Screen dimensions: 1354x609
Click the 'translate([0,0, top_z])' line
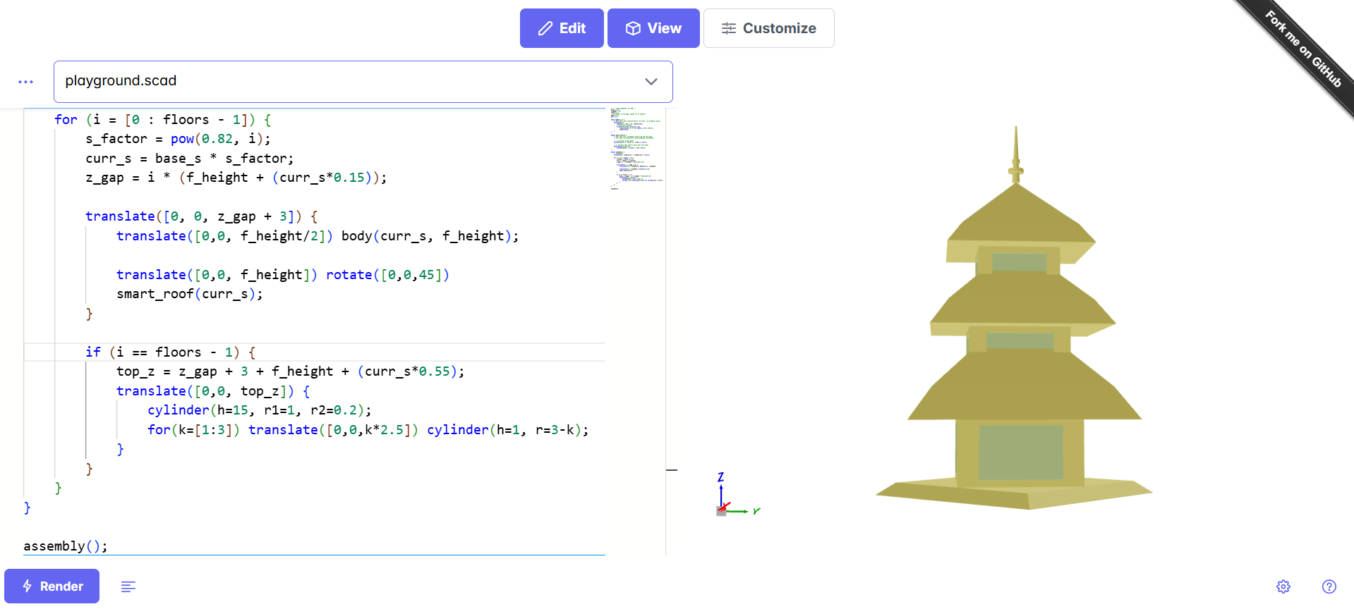(213, 391)
